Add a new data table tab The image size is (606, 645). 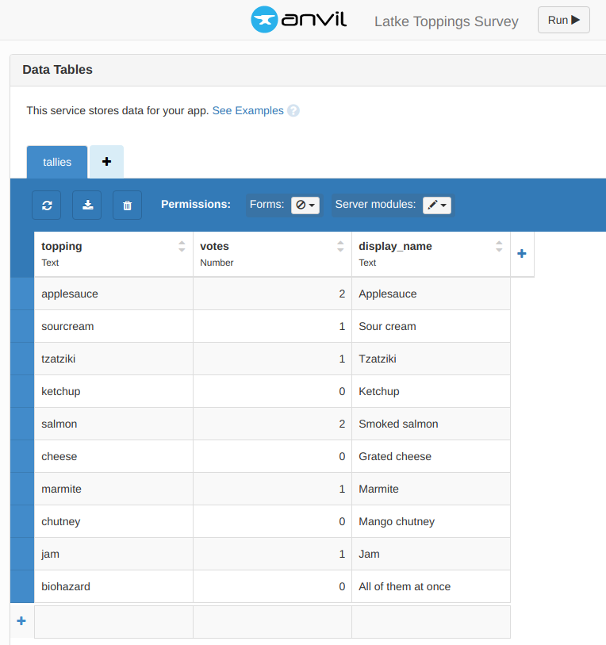(x=106, y=161)
